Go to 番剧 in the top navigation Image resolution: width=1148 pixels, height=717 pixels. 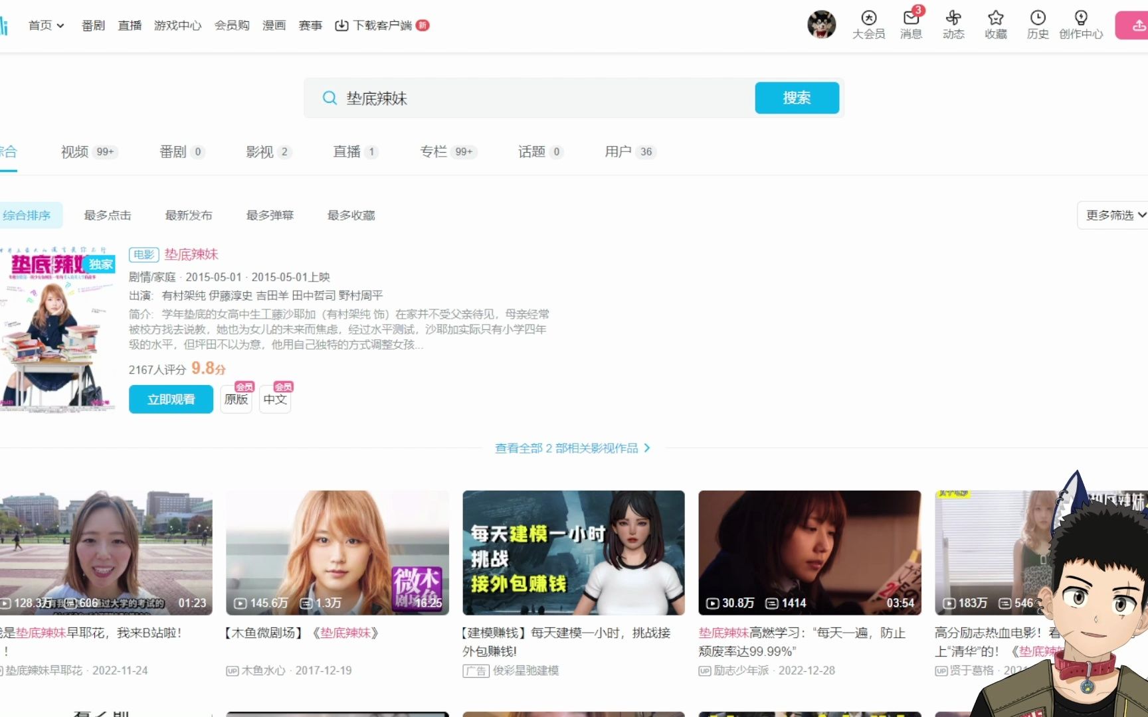pyautogui.click(x=93, y=25)
